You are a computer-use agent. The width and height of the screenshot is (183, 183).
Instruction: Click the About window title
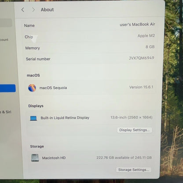[47, 10]
